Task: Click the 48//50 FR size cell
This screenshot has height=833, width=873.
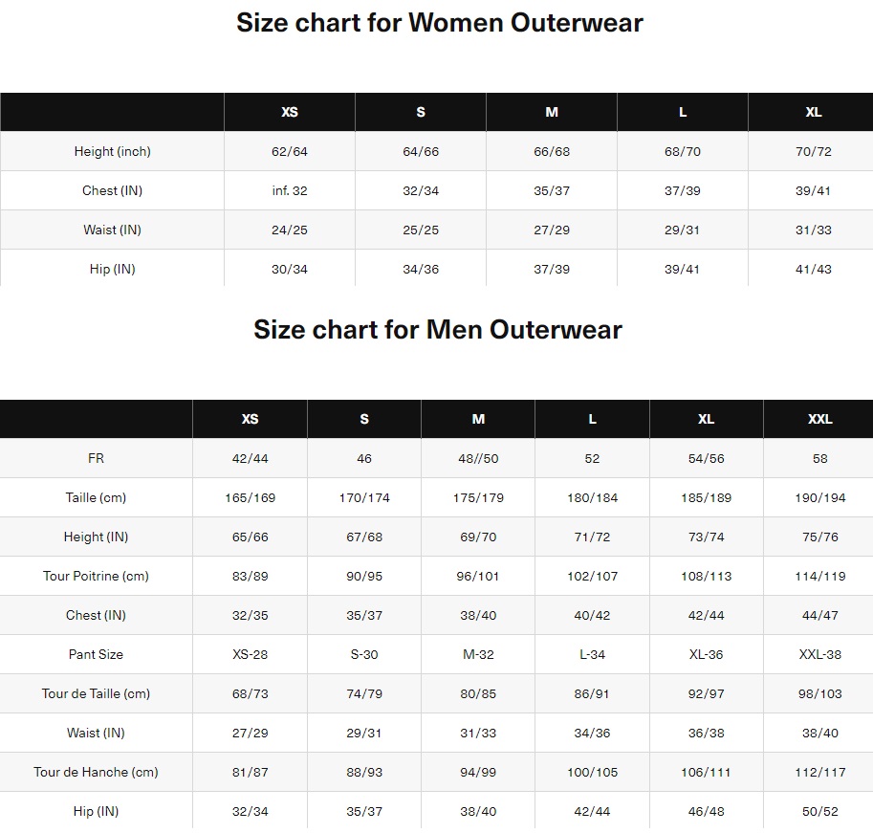Action: [478, 458]
